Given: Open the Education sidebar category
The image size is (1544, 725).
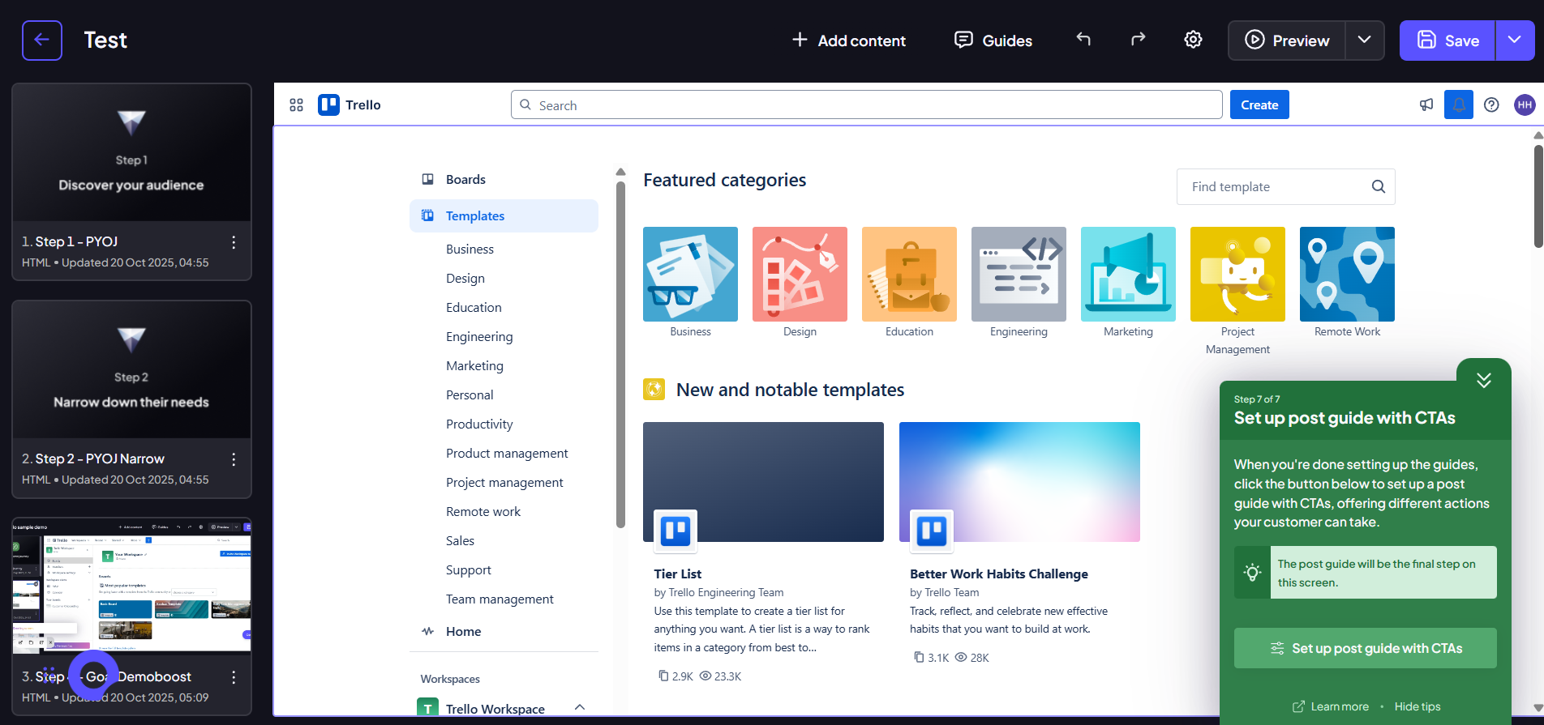Looking at the screenshot, I should tap(474, 308).
